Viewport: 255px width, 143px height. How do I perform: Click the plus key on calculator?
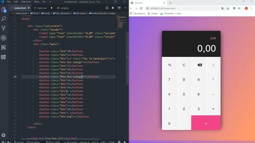tap(213, 109)
